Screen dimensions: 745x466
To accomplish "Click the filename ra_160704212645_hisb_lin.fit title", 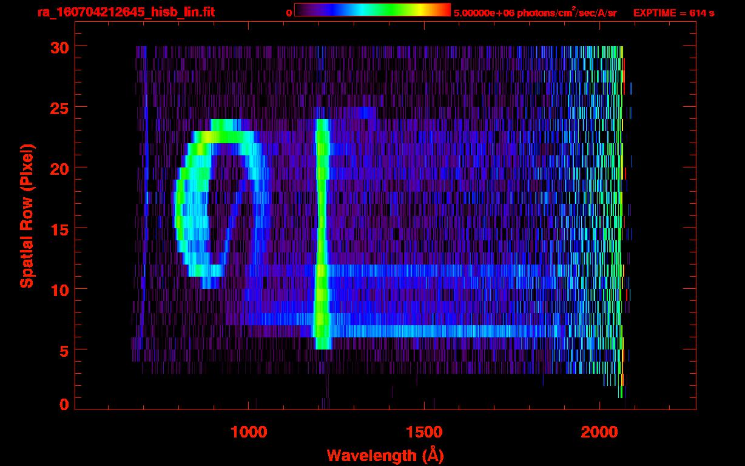I will (126, 12).
